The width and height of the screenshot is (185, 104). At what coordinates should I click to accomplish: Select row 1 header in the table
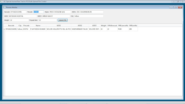(4, 29)
